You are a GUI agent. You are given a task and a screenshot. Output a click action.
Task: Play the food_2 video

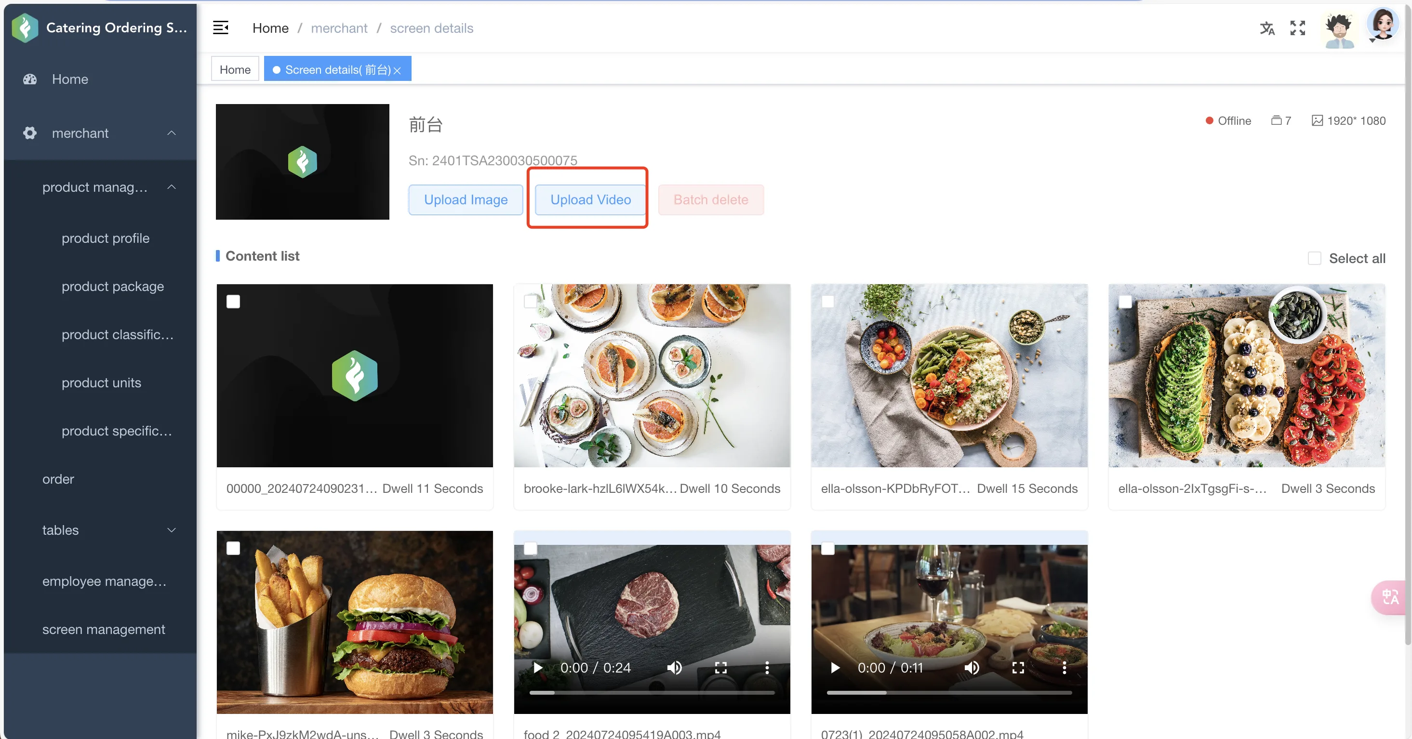coord(538,667)
